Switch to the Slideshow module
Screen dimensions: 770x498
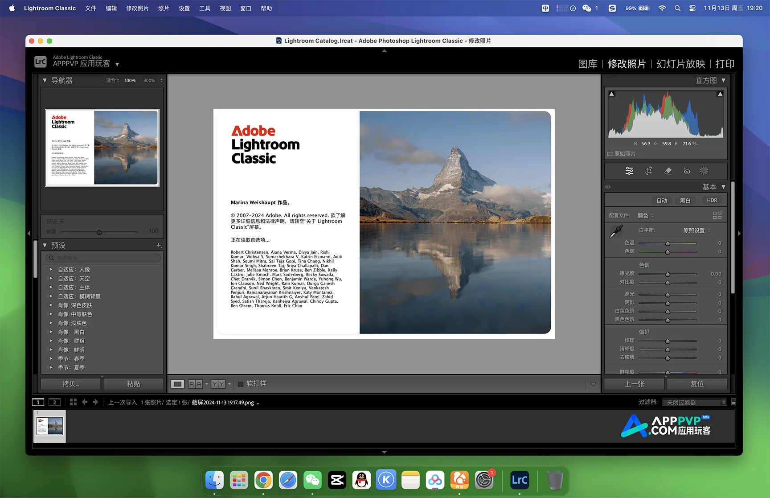[x=681, y=64]
